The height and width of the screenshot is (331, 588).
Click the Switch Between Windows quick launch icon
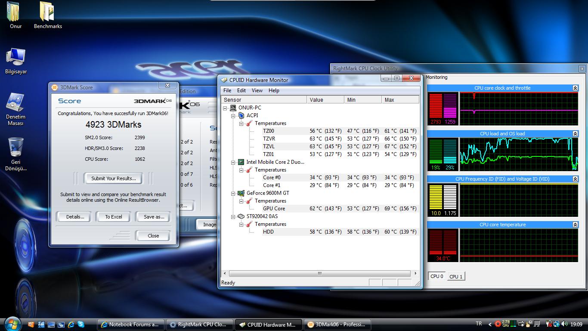click(61, 325)
